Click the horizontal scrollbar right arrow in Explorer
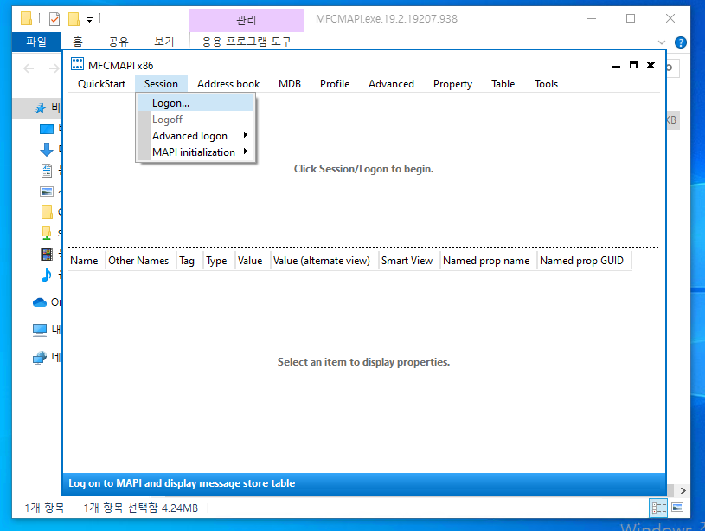The width and height of the screenshot is (705, 531). pyautogui.click(x=683, y=490)
